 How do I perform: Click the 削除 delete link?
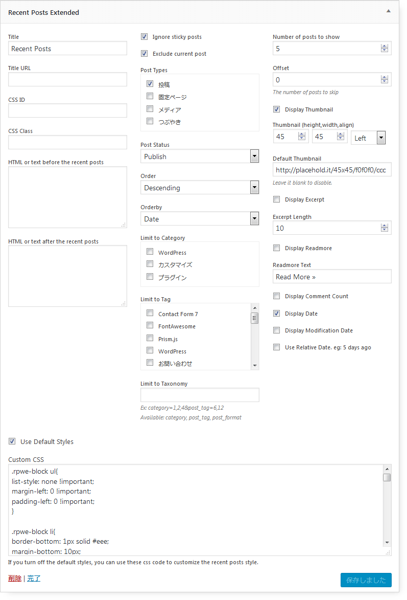(15, 579)
